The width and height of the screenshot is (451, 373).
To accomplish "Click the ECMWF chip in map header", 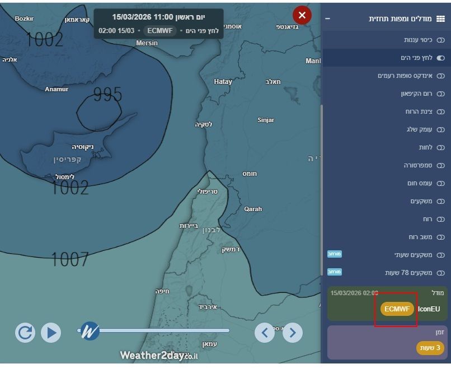I will pos(160,31).
